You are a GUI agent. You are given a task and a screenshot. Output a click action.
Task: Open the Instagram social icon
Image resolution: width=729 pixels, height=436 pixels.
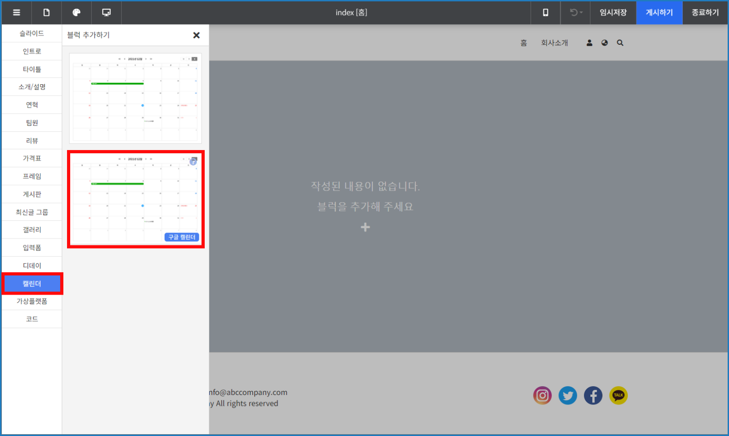click(x=542, y=395)
